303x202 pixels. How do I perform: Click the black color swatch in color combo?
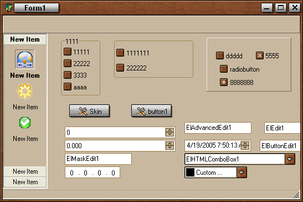coord(190,172)
